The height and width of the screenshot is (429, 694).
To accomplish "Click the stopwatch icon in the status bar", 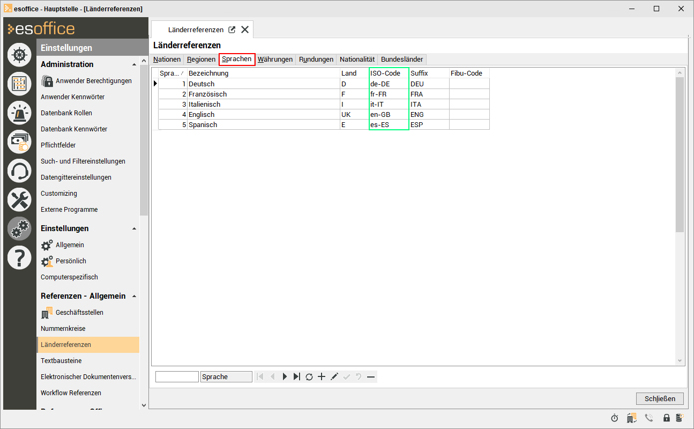I will [615, 418].
